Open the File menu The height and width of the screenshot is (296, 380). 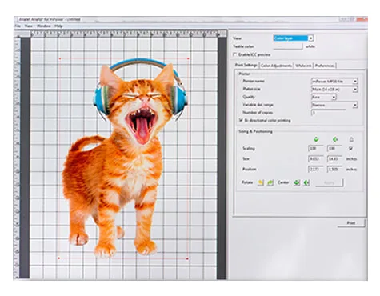click(18, 26)
